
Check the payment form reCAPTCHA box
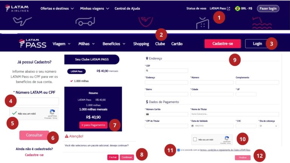[x=195, y=139]
